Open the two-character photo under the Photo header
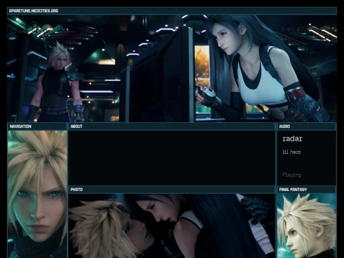The image size is (344, 258). pyautogui.click(x=172, y=226)
